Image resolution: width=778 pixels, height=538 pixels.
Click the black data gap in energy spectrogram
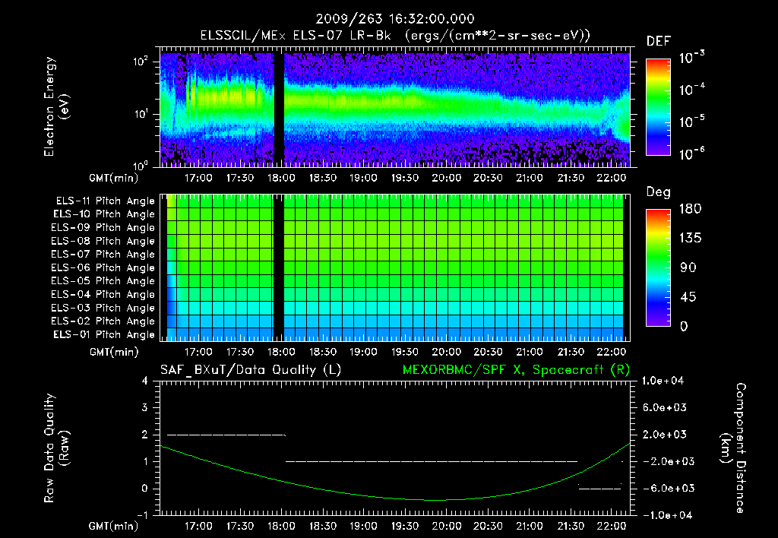point(280,106)
